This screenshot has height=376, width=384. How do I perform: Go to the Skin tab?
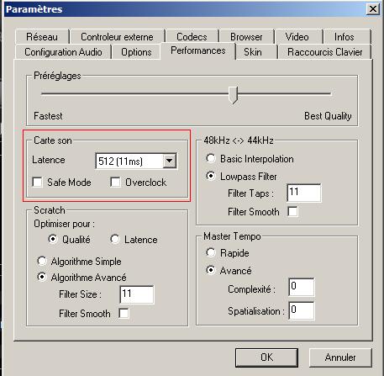click(x=253, y=52)
